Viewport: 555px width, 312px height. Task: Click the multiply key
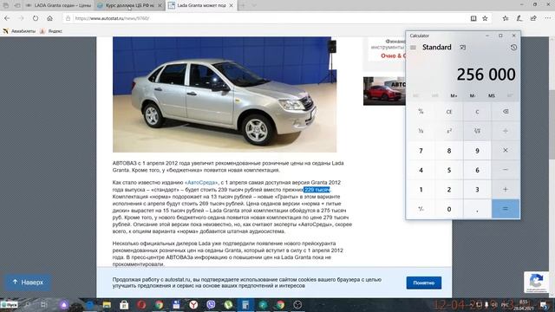point(506,150)
